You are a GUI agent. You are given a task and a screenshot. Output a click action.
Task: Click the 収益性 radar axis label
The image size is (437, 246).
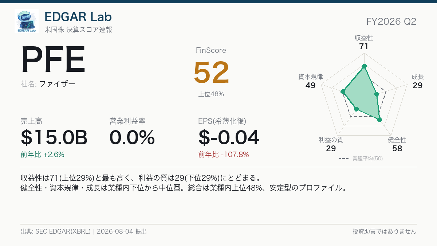point(364,38)
